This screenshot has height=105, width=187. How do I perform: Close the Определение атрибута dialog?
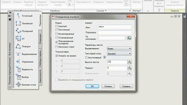(131, 16)
